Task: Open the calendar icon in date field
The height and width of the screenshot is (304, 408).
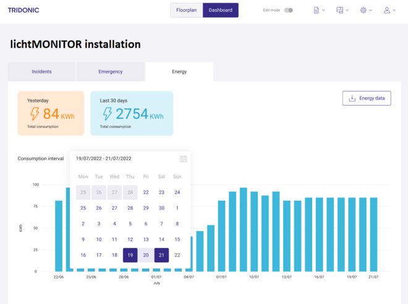Action: (183, 159)
